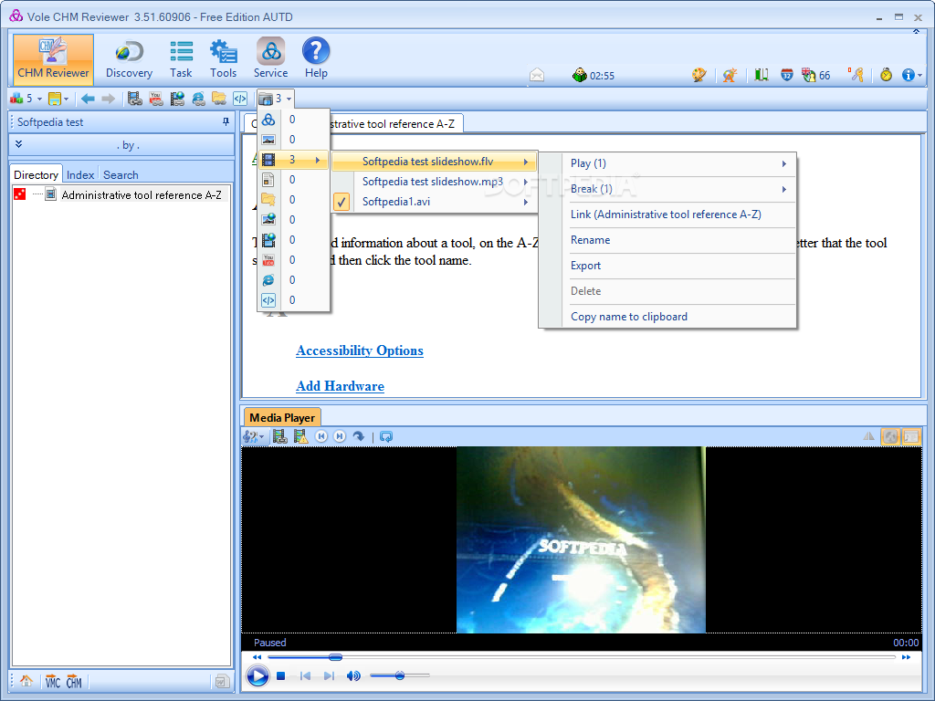The height and width of the screenshot is (701, 935).
Task: Open the Help section
Action: [x=316, y=59]
